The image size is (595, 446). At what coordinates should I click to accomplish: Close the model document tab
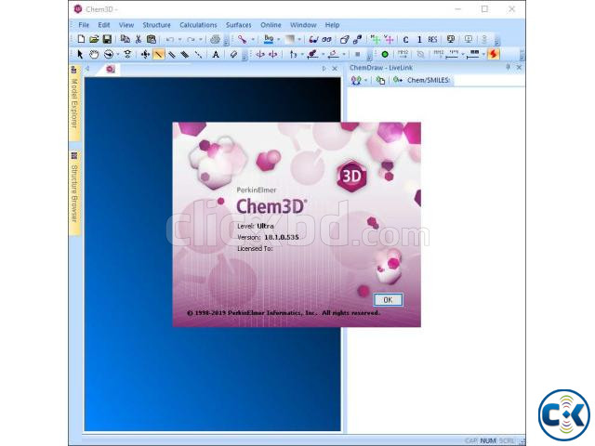335,69
